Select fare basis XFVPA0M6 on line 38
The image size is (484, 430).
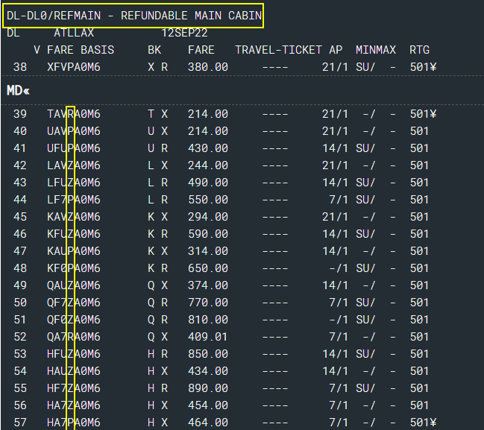pyautogui.click(x=73, y=67)
